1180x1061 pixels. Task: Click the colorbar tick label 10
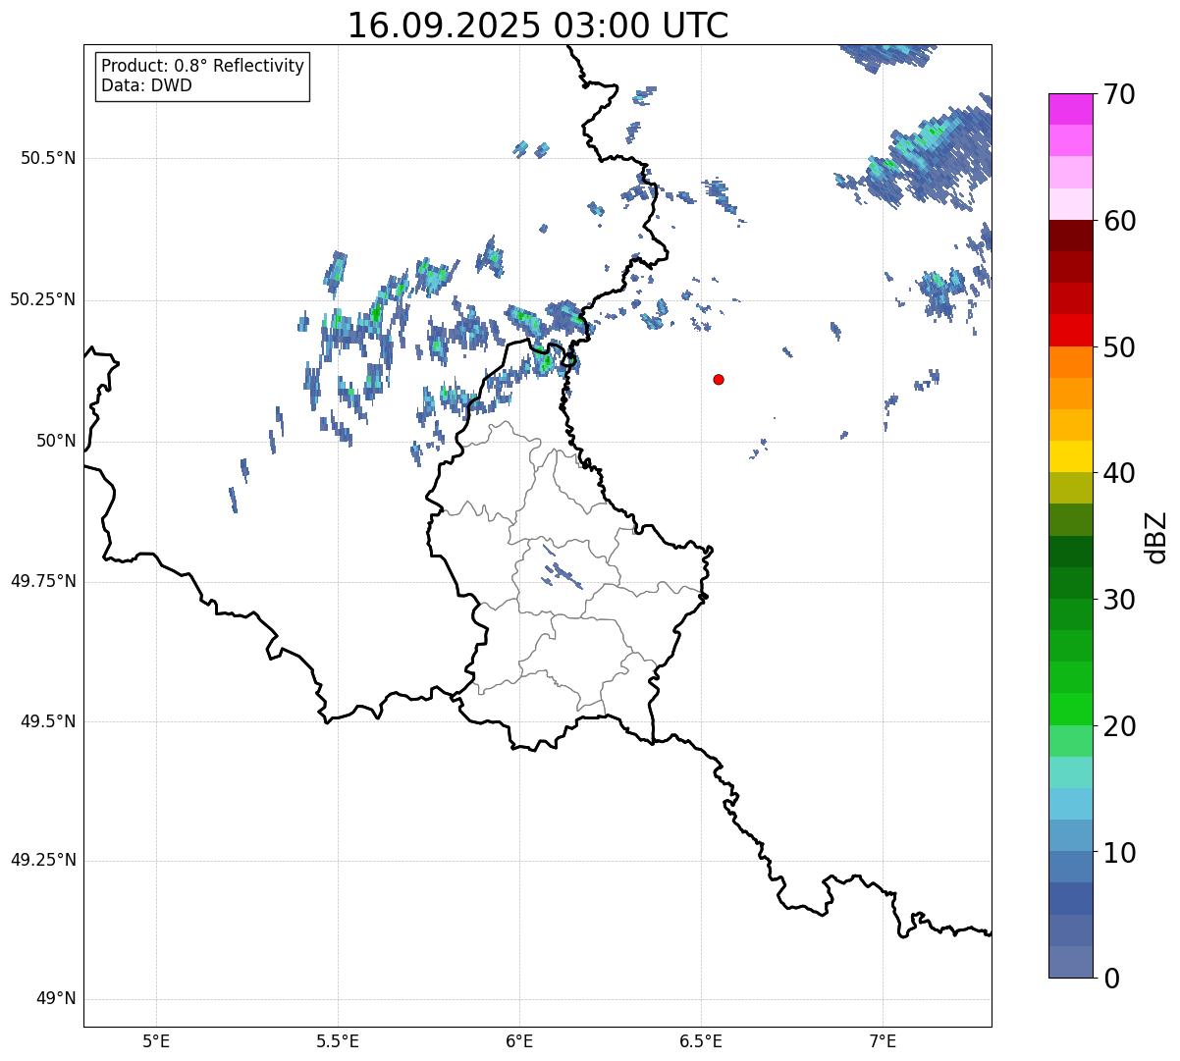tap(1120, 853)
